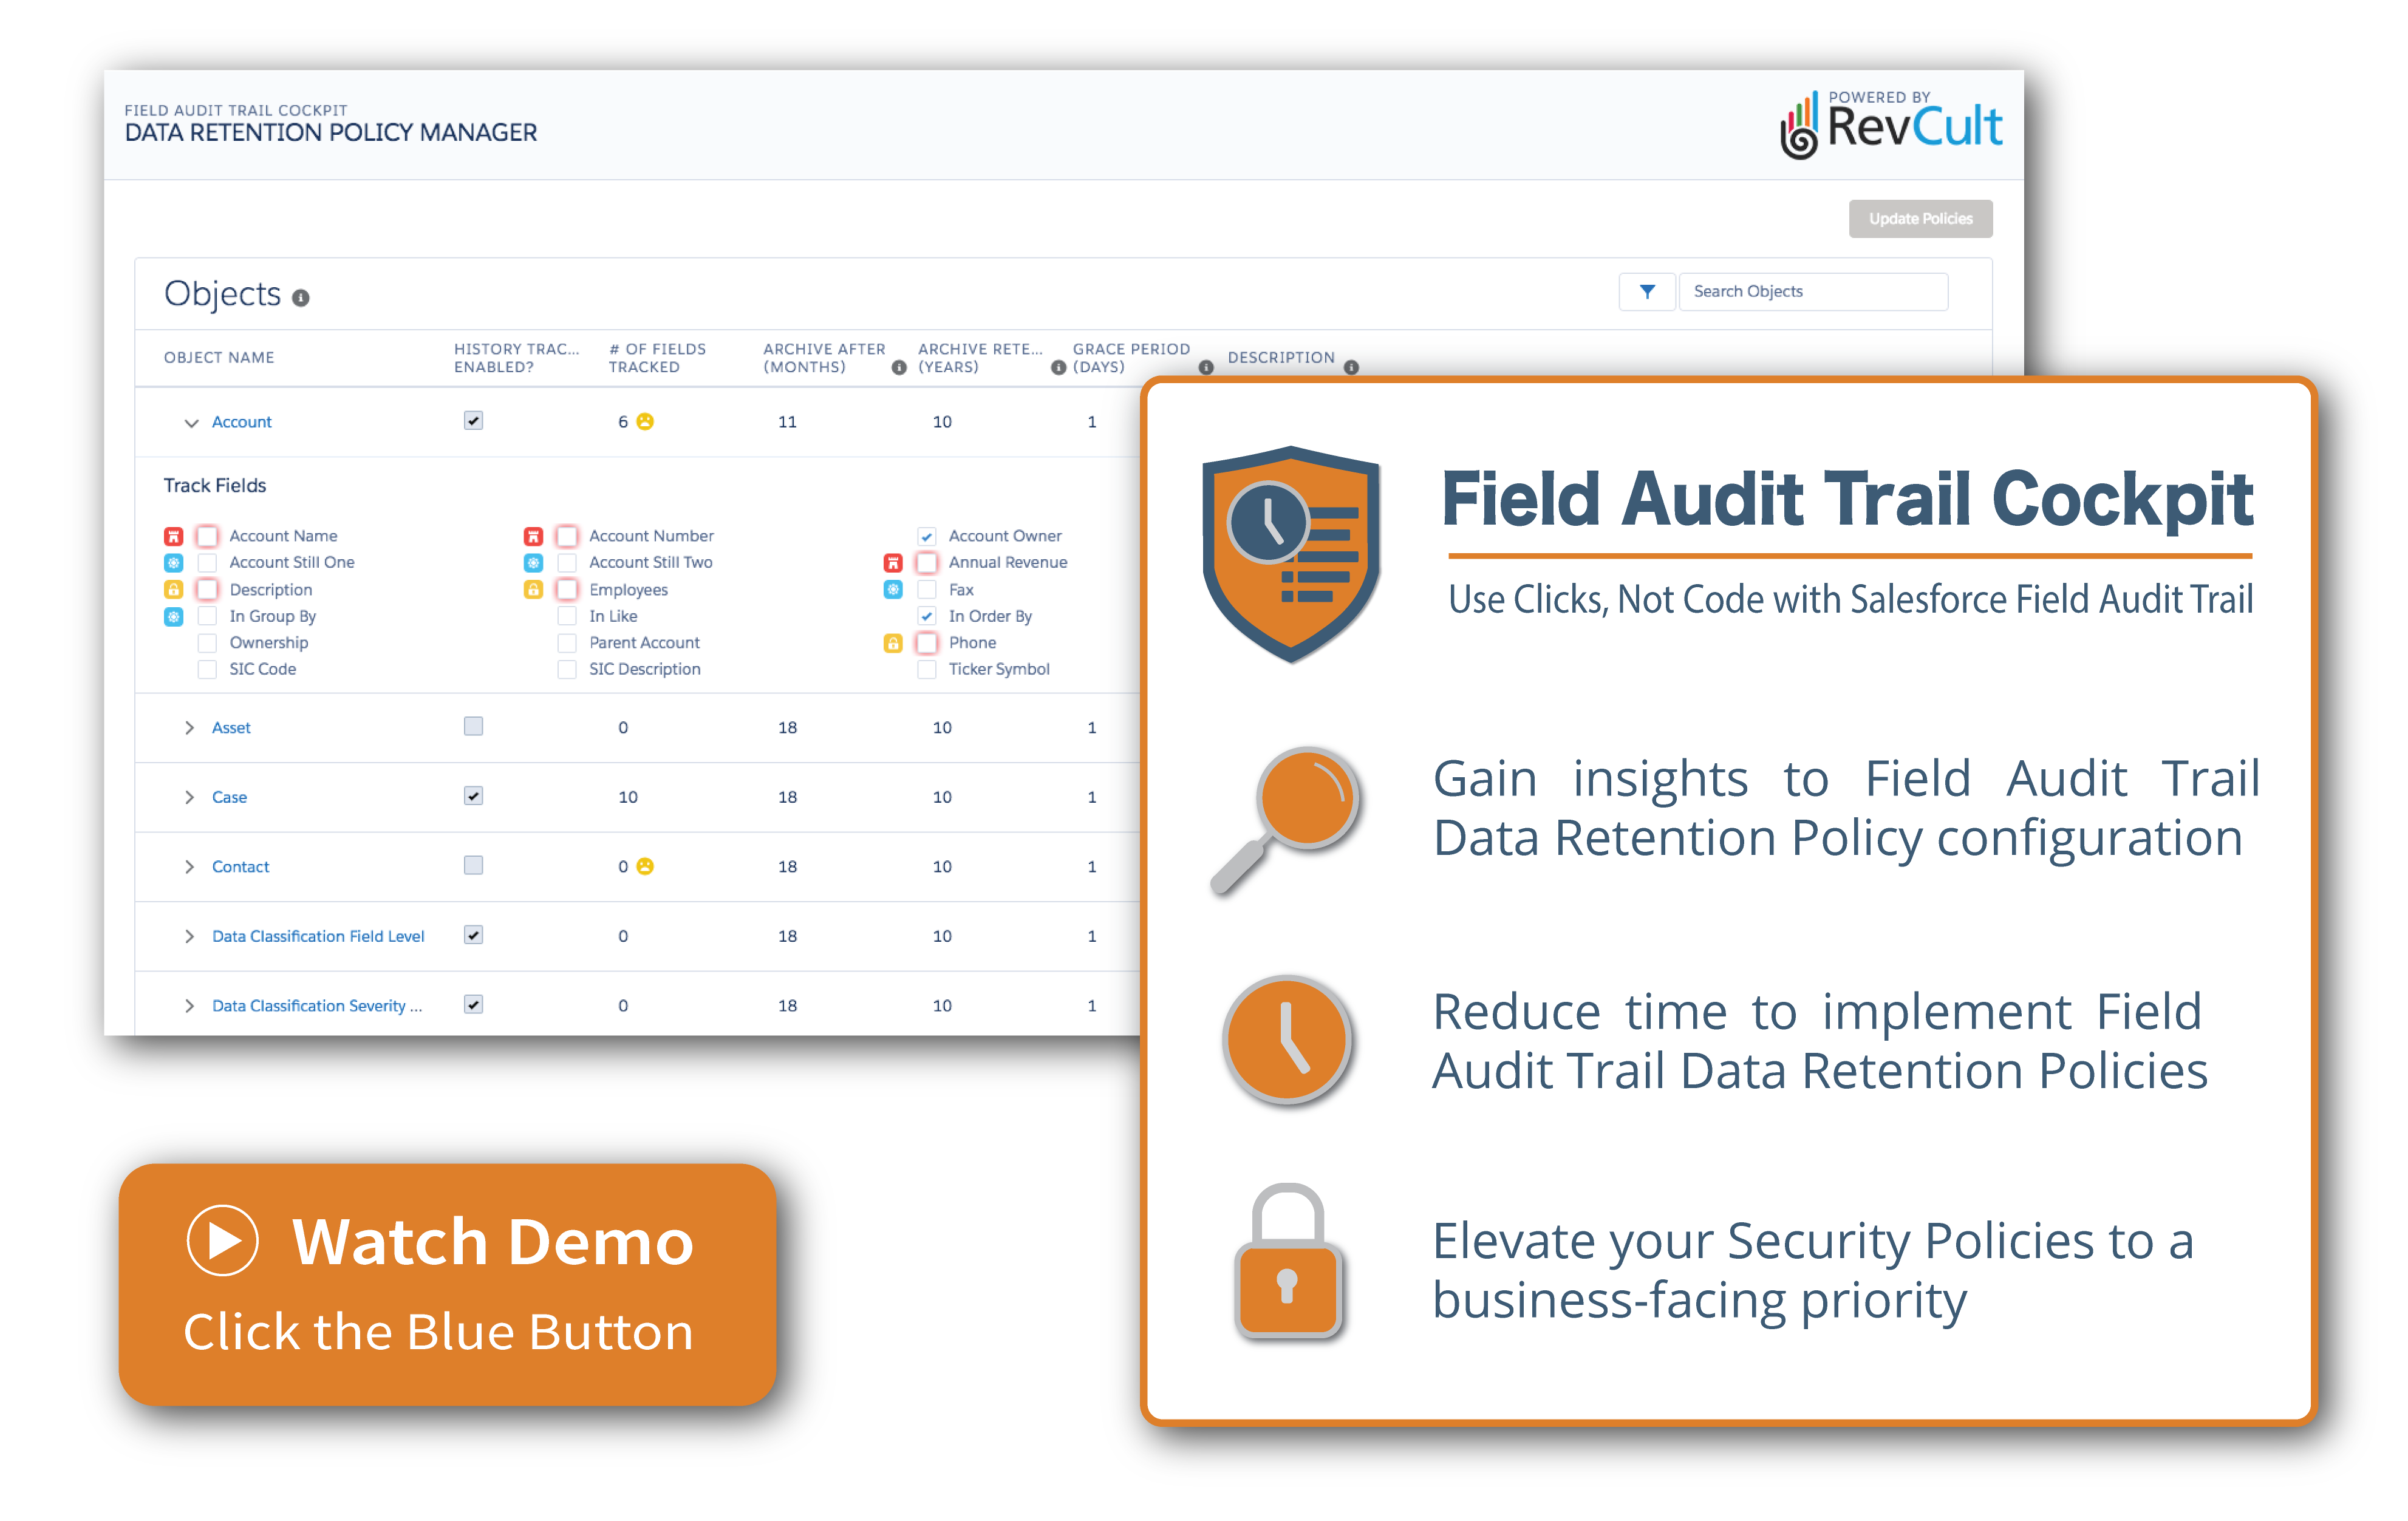Click the yellow lock icon beside Description field
This screenshot has width=2408, height=1521.
(175, 589)
